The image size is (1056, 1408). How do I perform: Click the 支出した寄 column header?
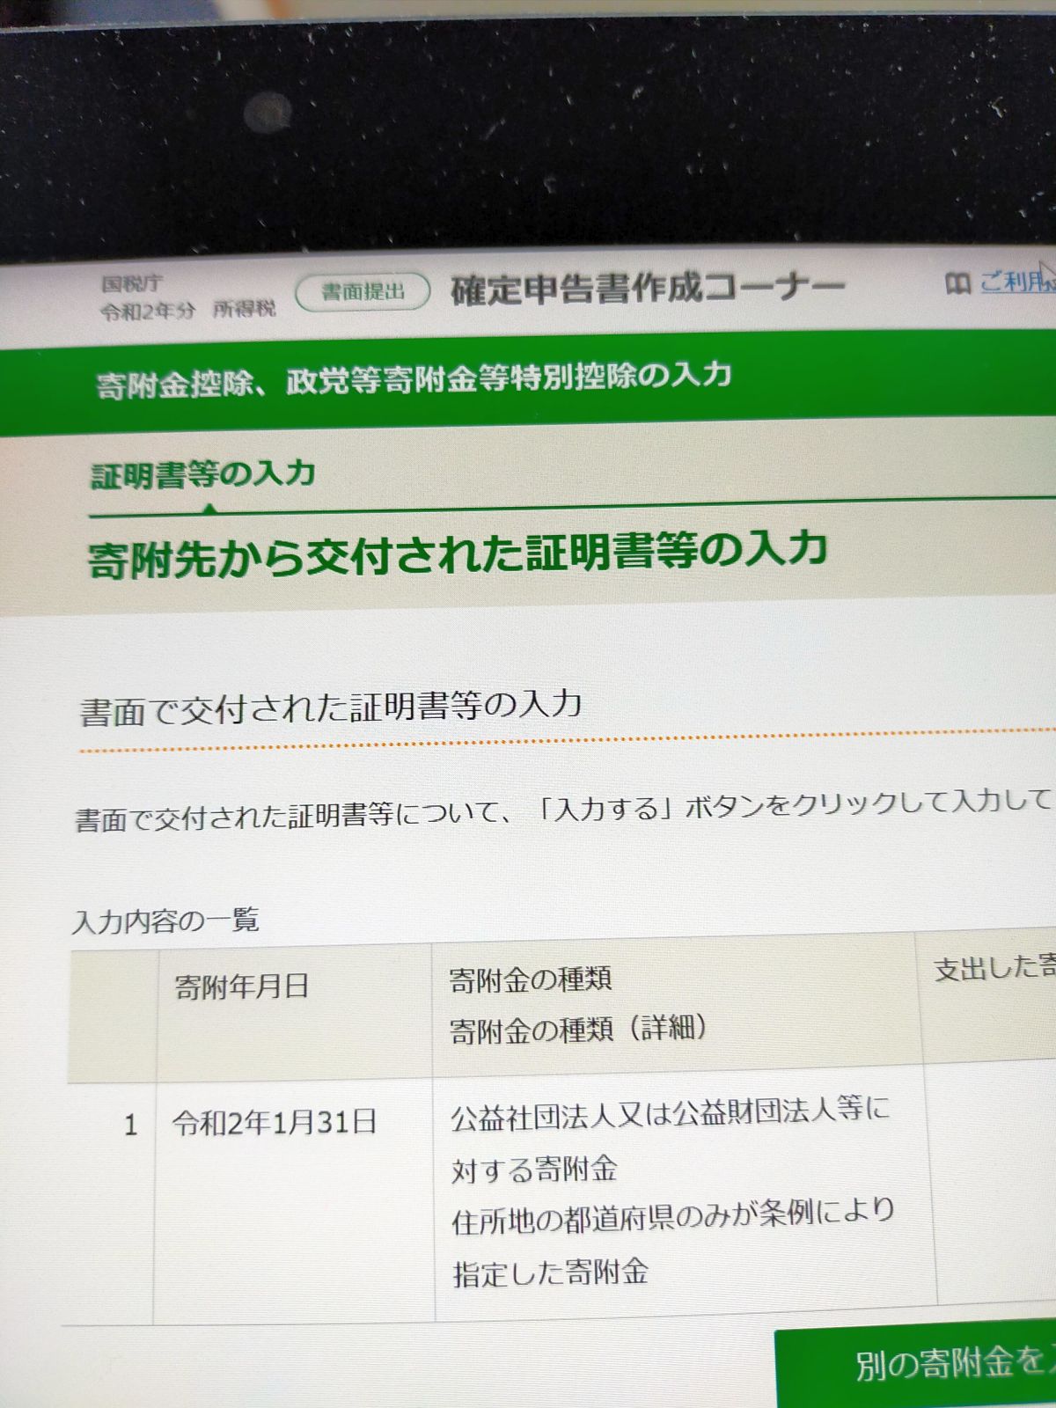994,968
